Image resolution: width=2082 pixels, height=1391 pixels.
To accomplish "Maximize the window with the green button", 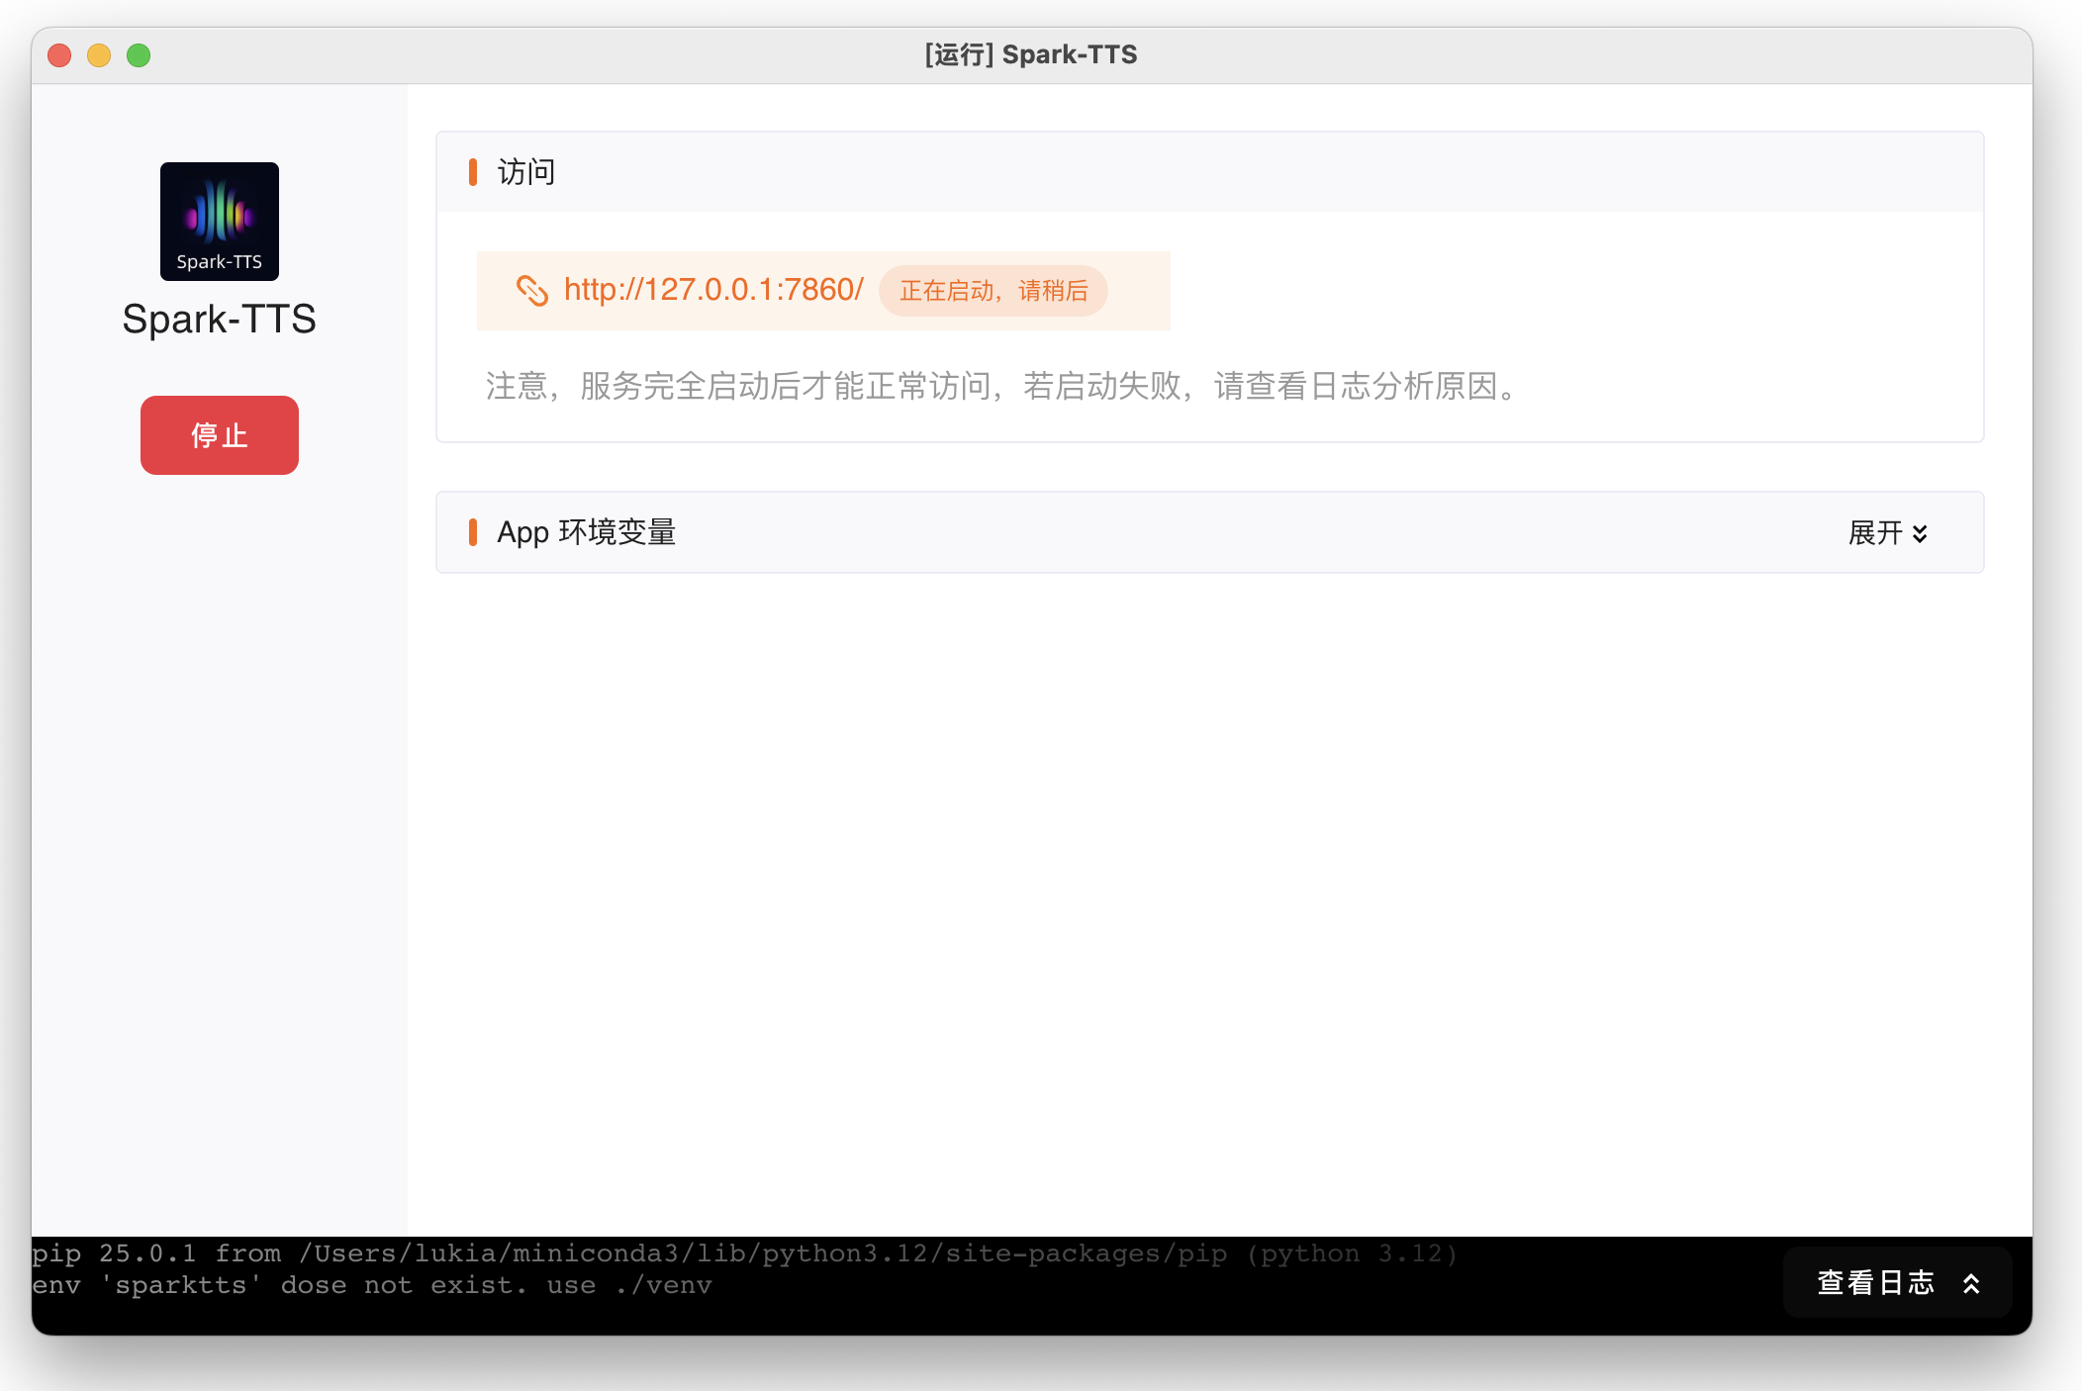I will pos(139,55).
